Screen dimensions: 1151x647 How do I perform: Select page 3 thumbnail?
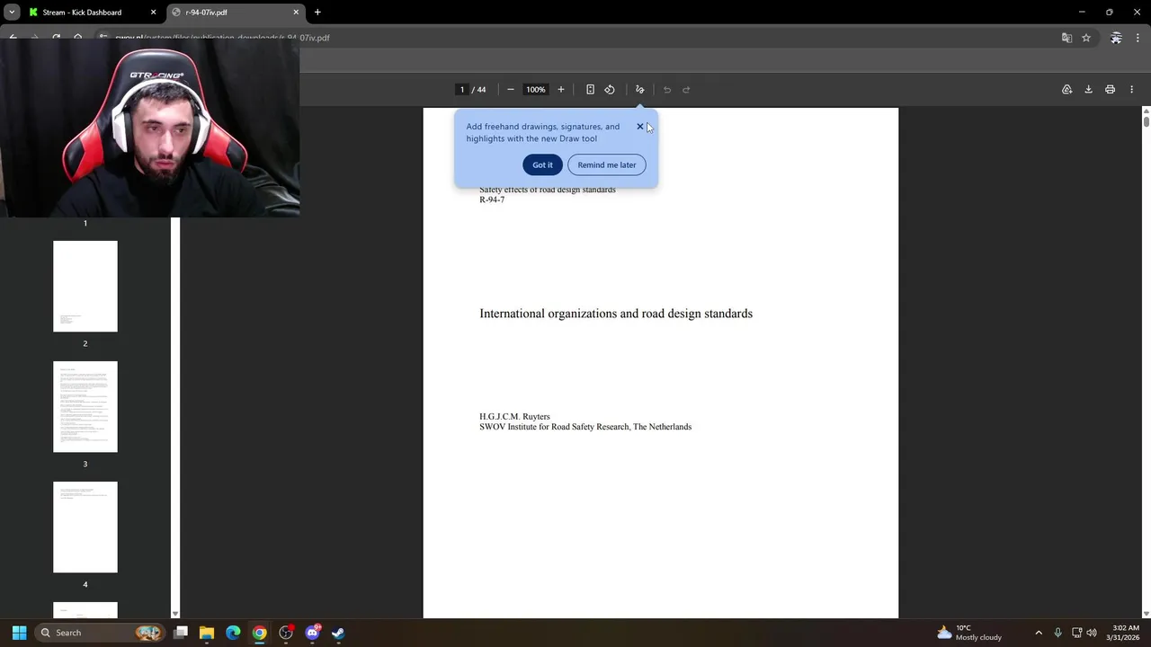(85, 406)
